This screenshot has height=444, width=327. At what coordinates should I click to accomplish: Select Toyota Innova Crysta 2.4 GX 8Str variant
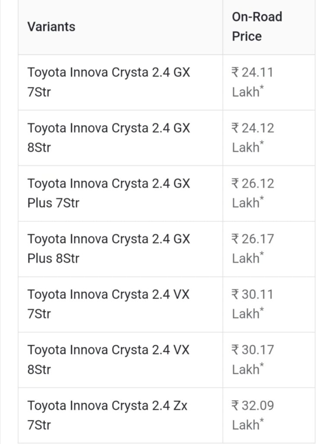coord(109,137)
